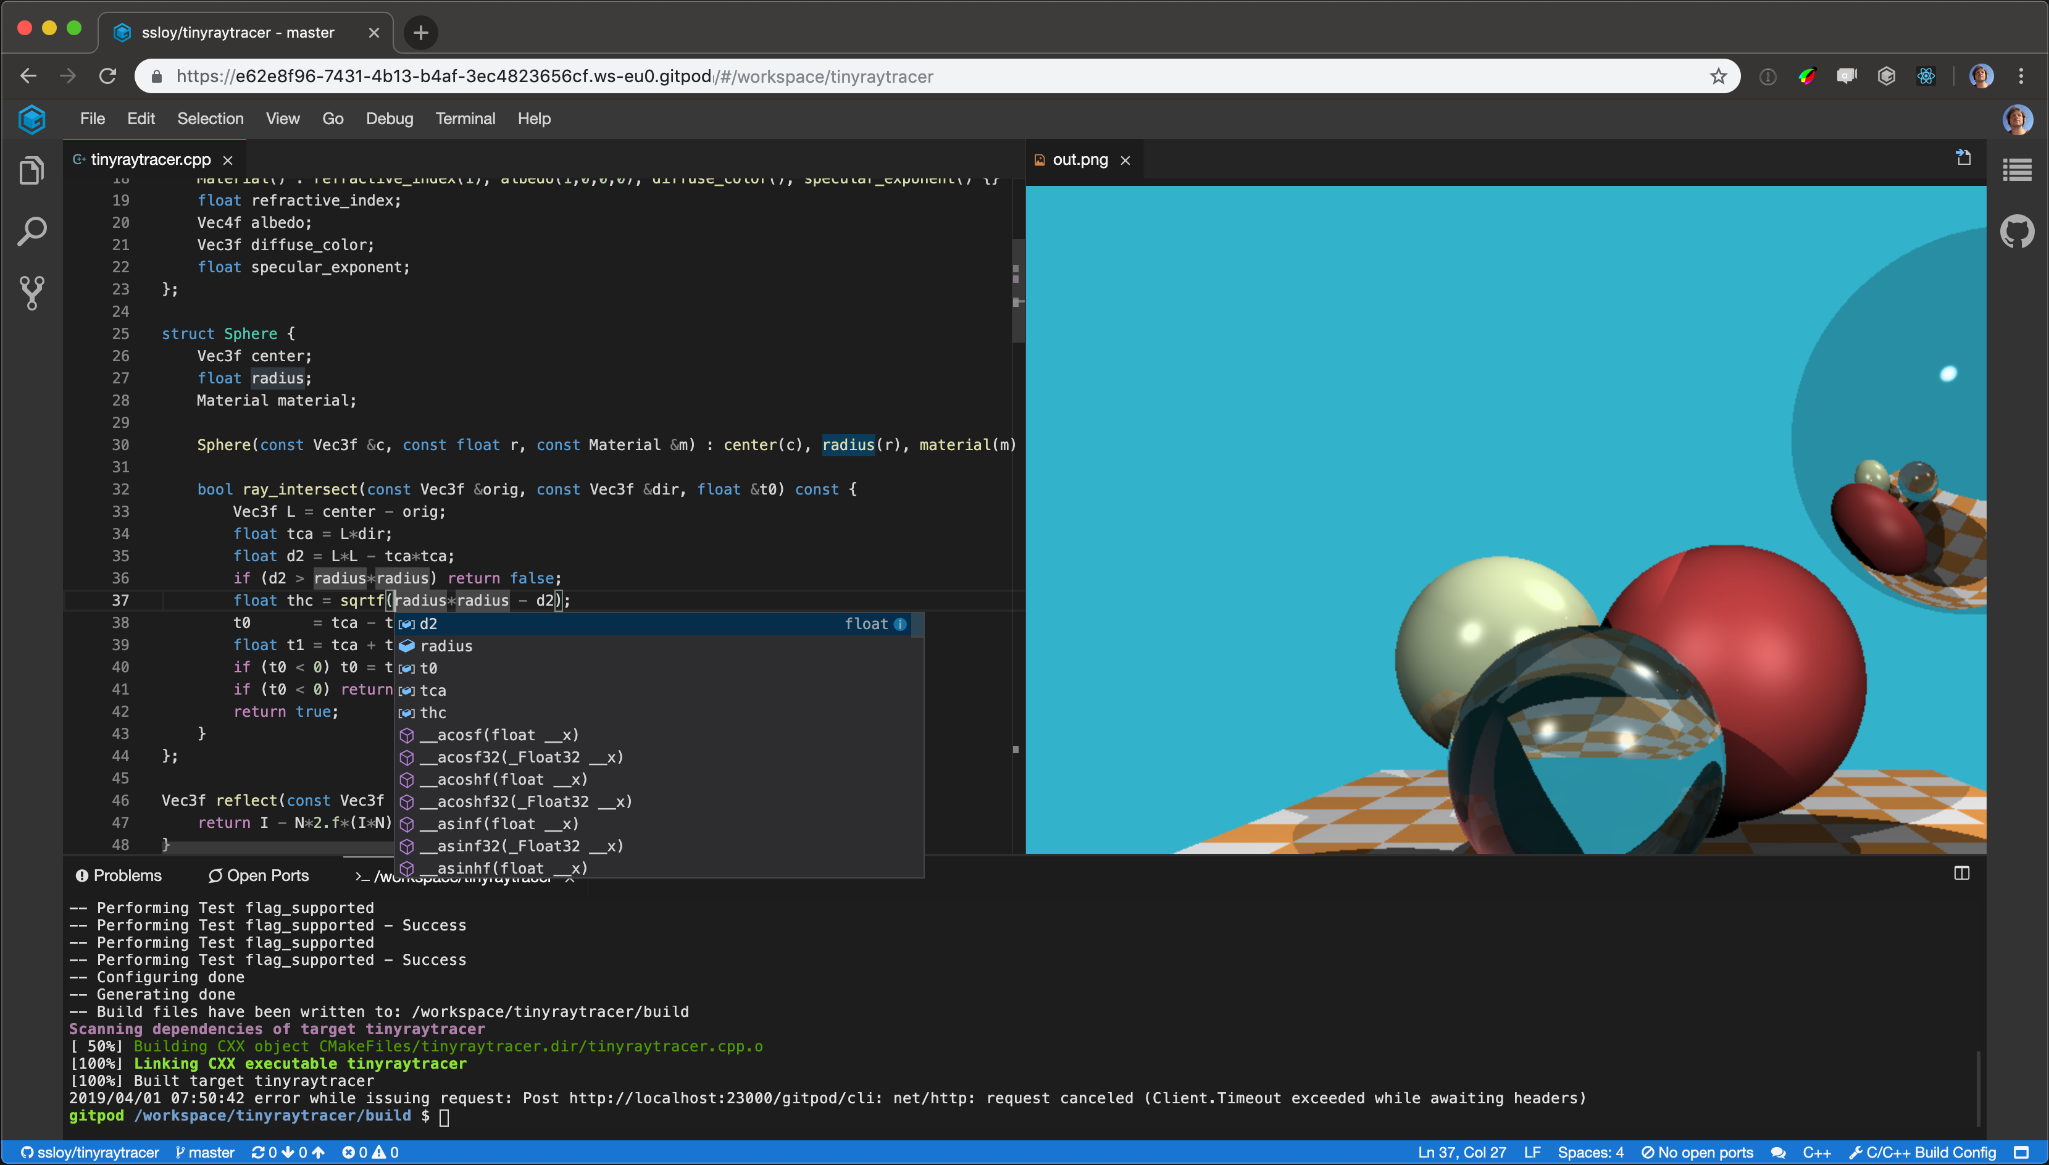Open Search in the activity bar
Screen dimensions: 2049x1165
pyautogui.click(x=31, y=230)
